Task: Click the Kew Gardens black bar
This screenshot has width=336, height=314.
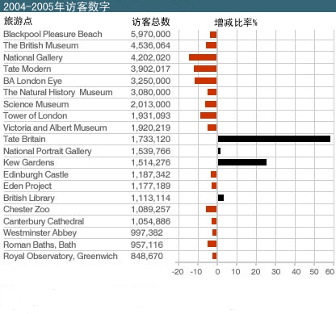Action: click(242, 162)
